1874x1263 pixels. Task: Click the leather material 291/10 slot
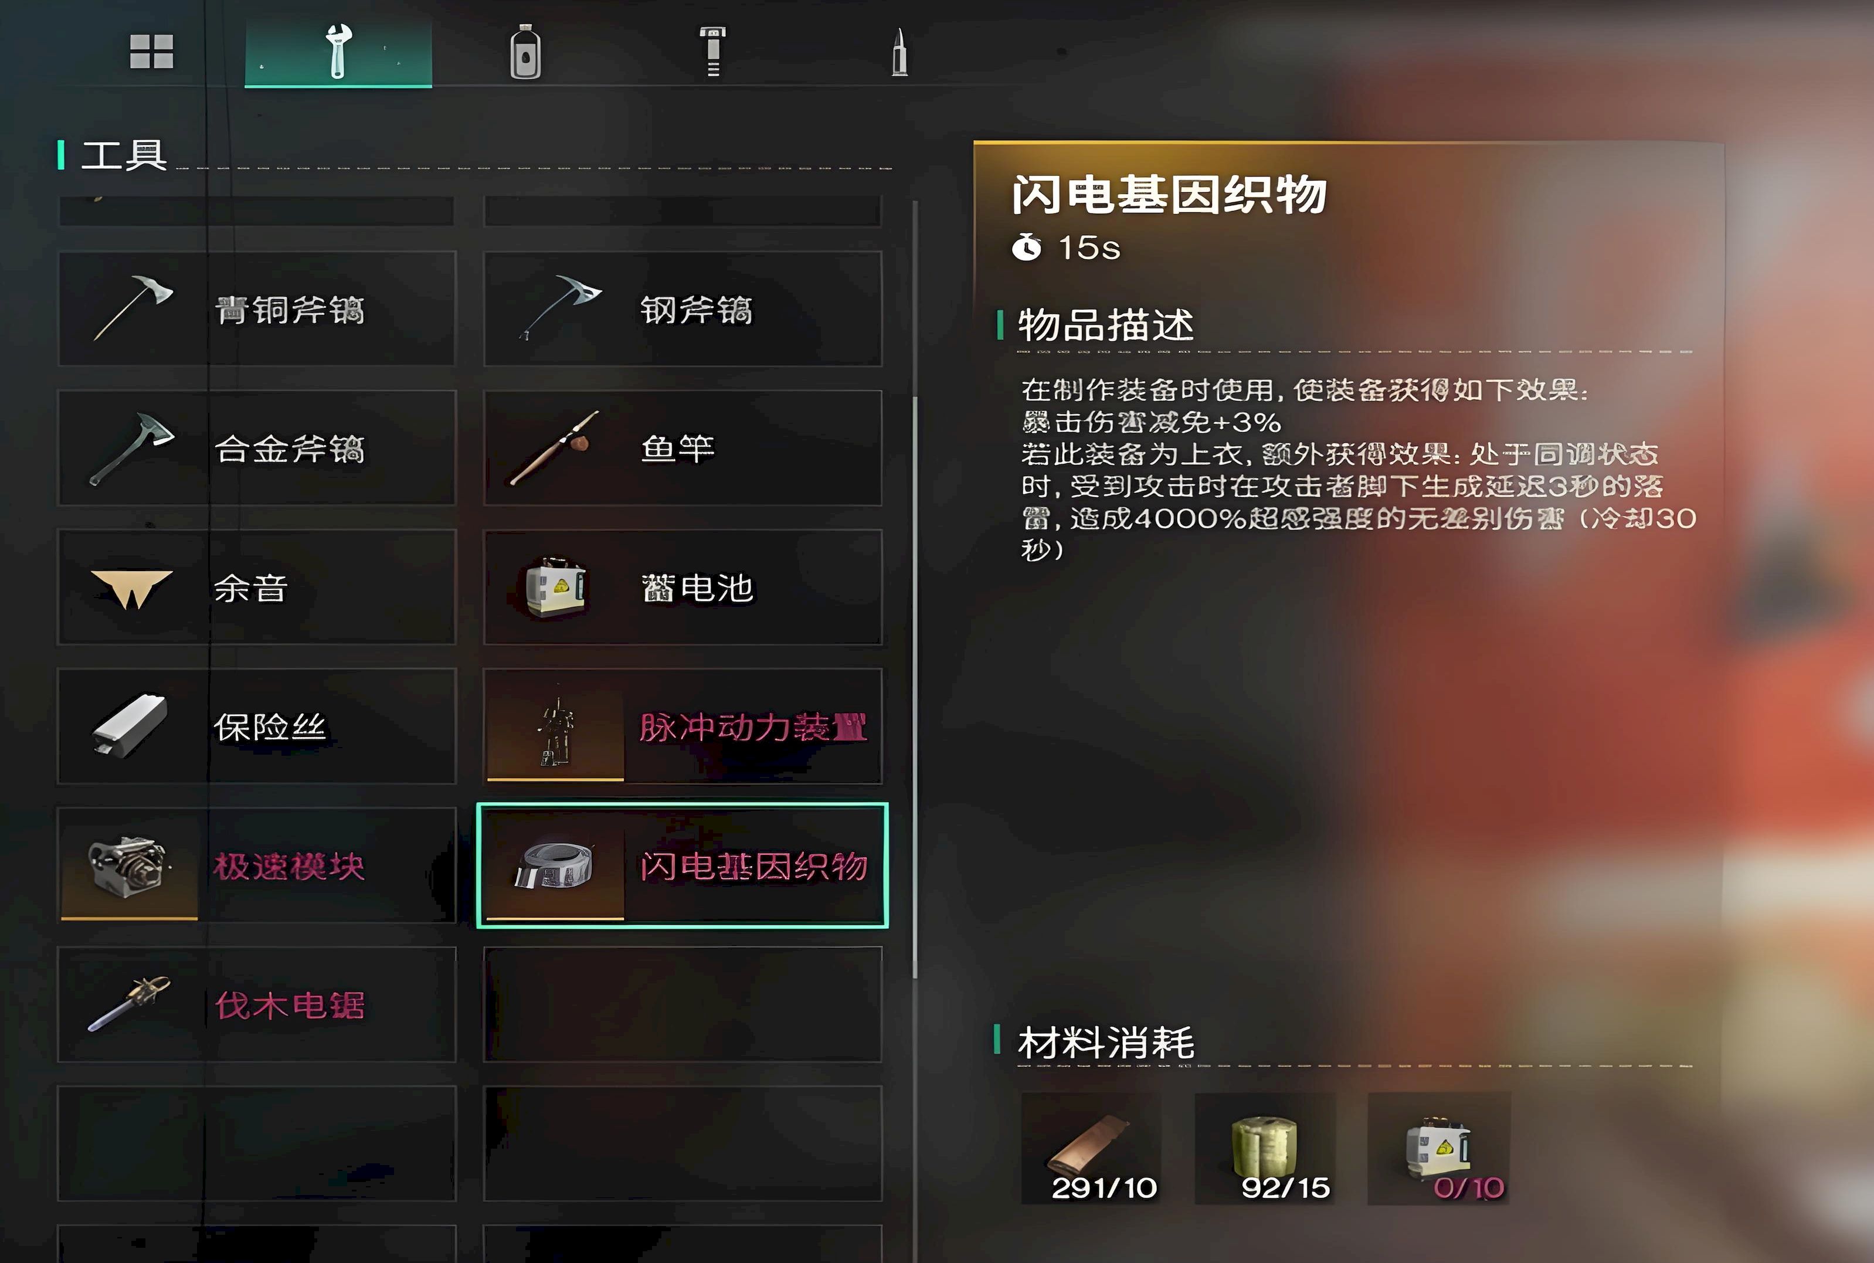click(1091, 1149)
